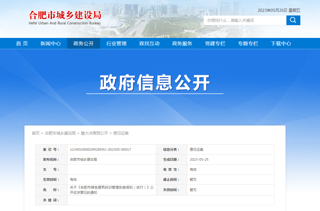Image resolution: width=320 pixels, height=211 pixels.
Task: Open the 行业管理 navigation item
Action: click(x=116, y=43)
